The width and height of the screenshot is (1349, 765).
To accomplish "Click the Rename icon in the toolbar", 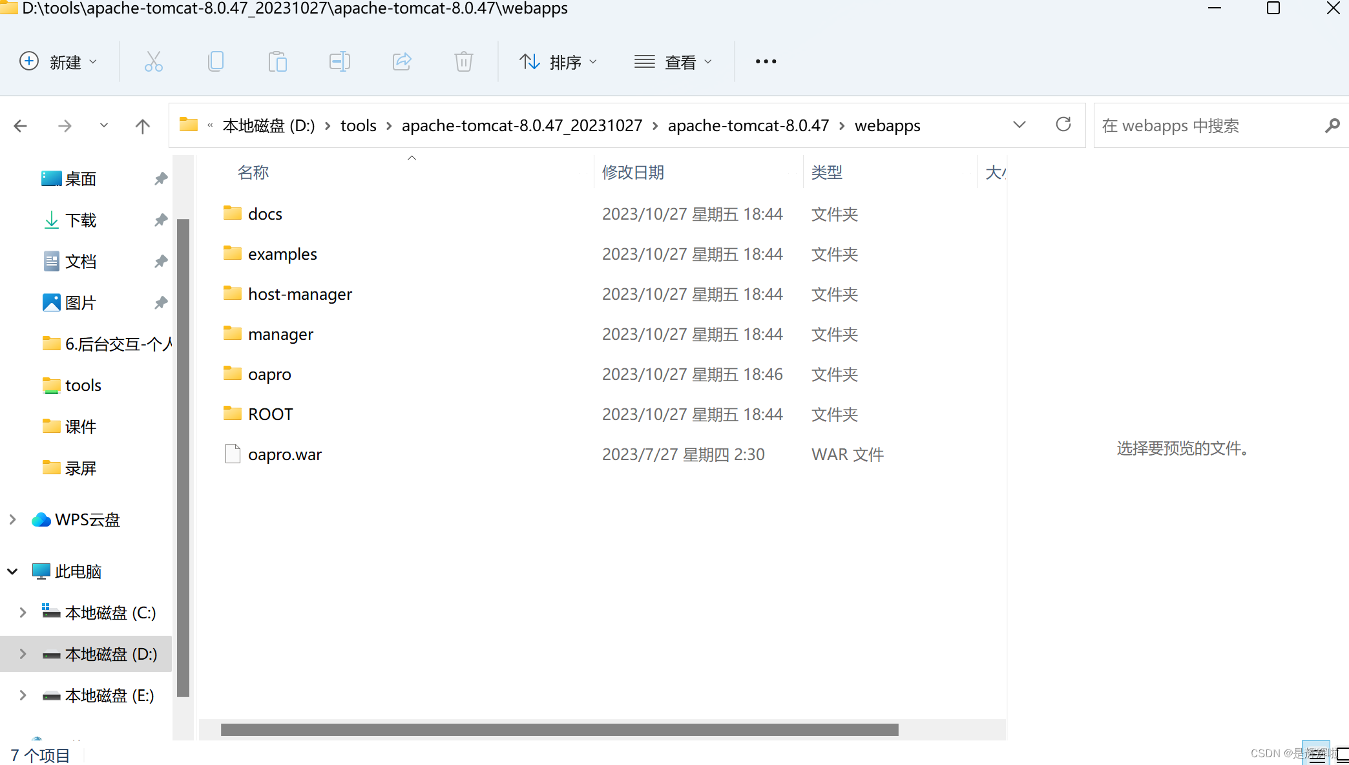I will coord(340,61).
